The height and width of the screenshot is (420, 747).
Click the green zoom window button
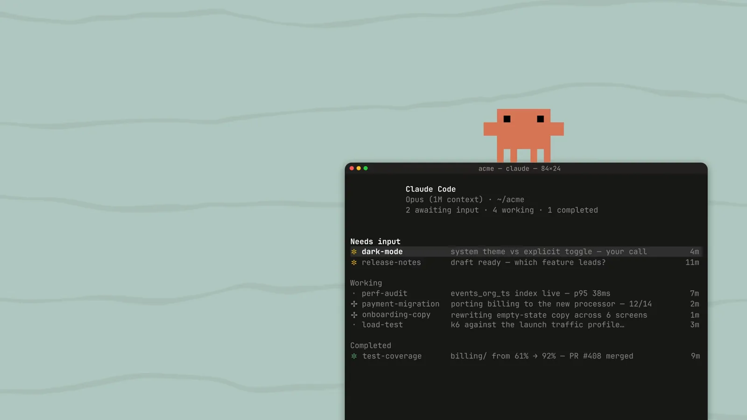coord(366,168)
